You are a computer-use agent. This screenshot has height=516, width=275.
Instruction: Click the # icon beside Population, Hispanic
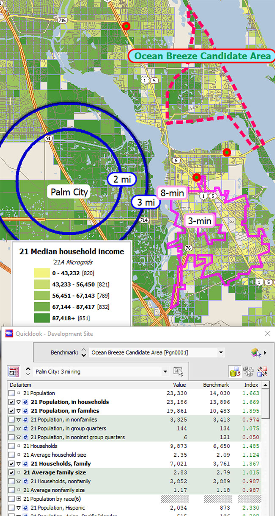(x=25, y=508)
